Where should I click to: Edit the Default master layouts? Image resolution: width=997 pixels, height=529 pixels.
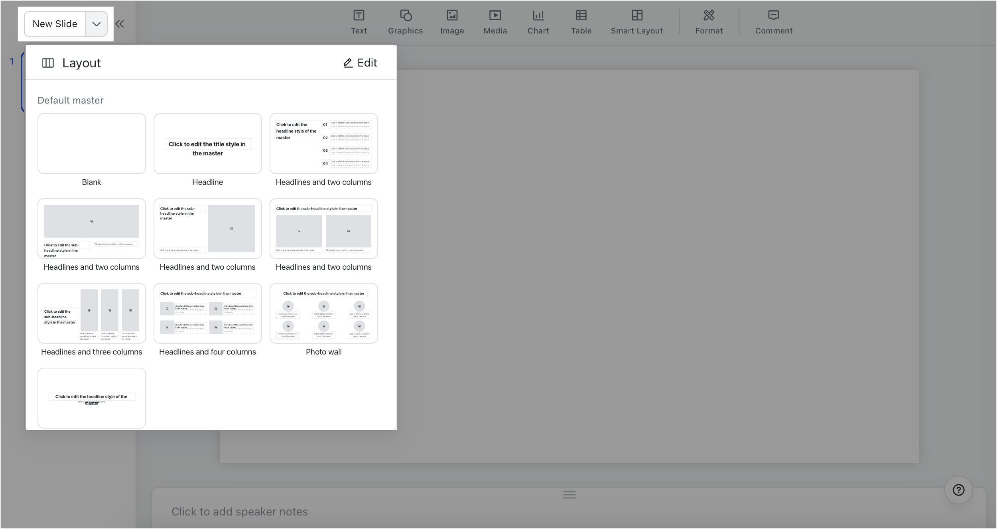[360, 63]
